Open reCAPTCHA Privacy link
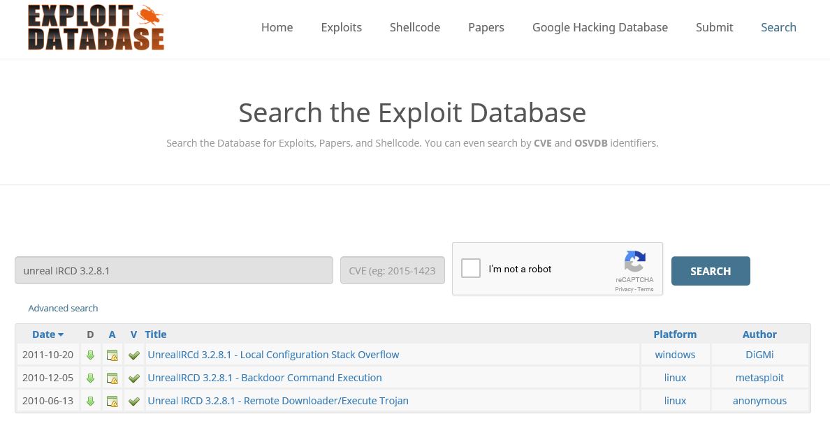This screenshot has height=435, width=830. pos(624,290)
